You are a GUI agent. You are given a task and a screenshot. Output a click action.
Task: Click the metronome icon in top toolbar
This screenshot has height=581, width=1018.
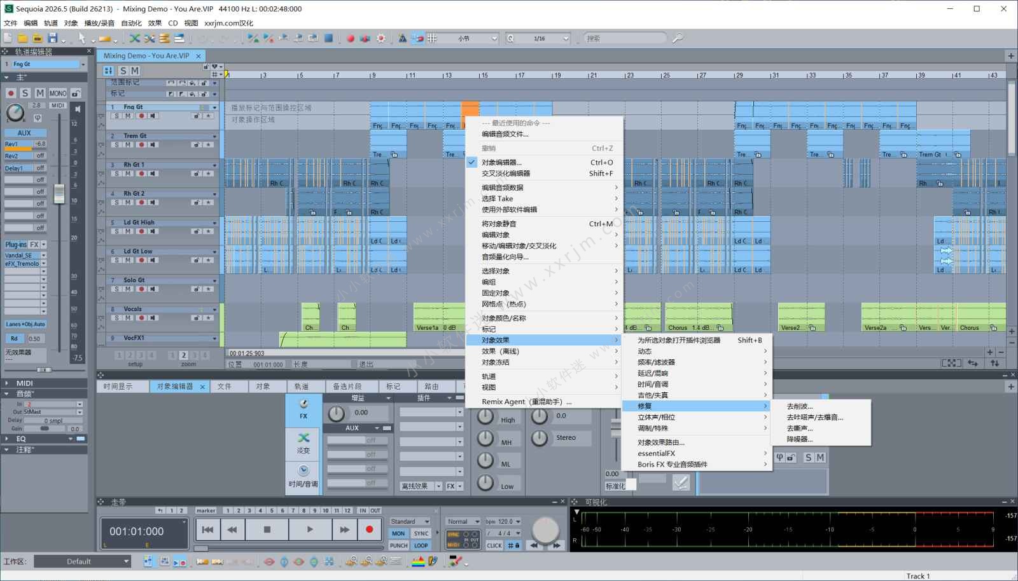point(403,38)
